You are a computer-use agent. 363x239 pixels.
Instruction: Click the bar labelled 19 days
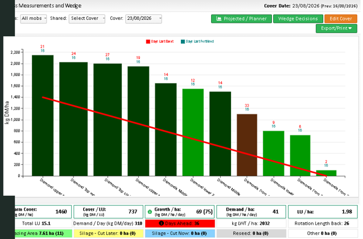point(138,121)
